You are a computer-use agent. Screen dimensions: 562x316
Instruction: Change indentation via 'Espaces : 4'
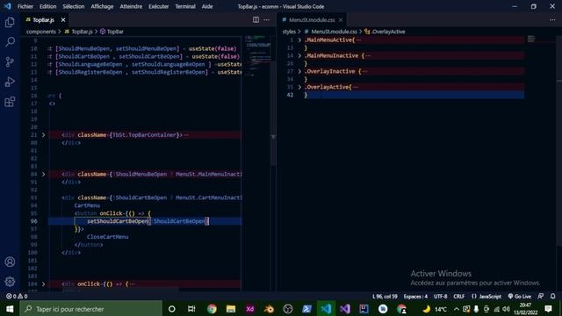coord(415,297)
